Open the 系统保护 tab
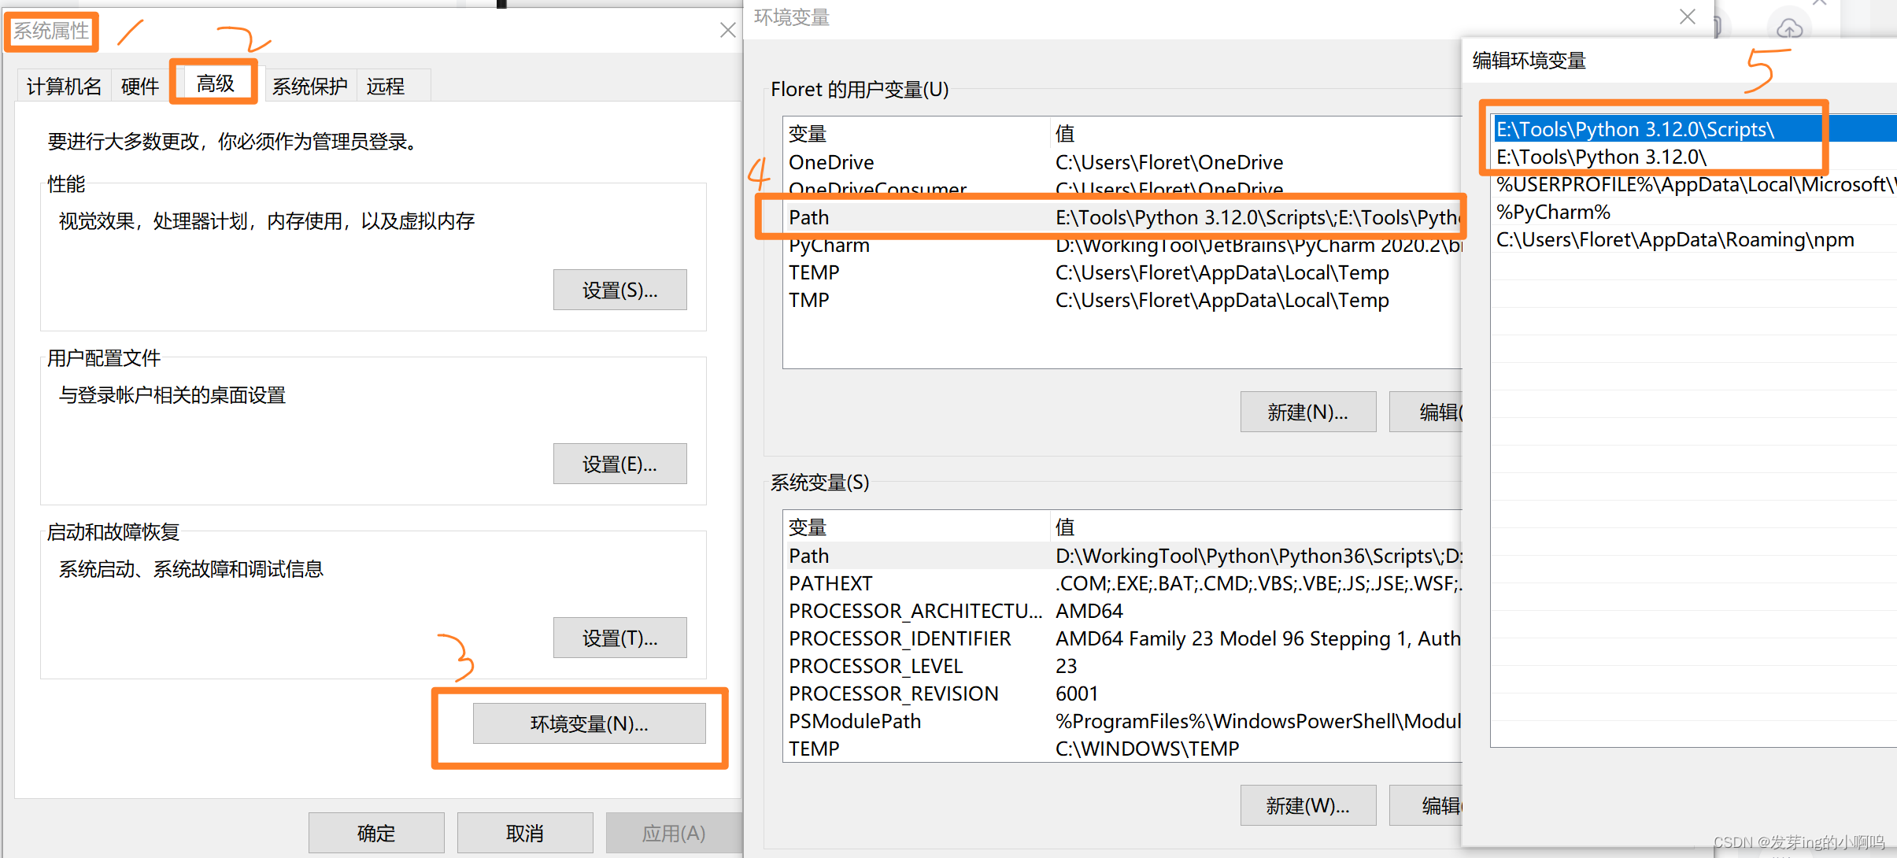 [309, 86]
